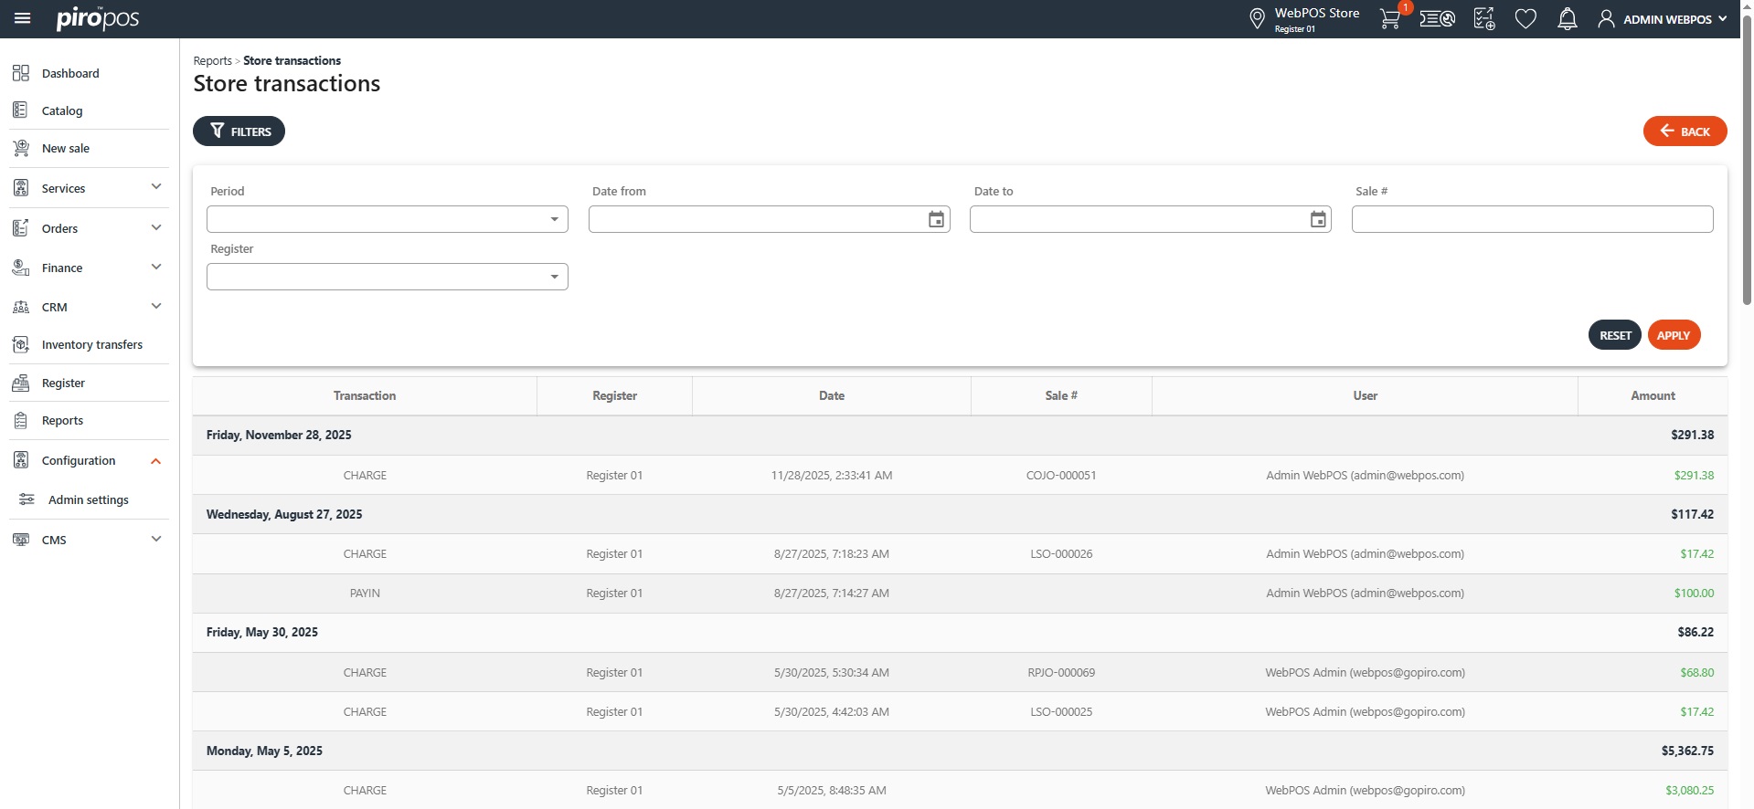
Task: Open Inventory transfers from the sidebar
Action: pyautogui.click(x=91, y=344)
